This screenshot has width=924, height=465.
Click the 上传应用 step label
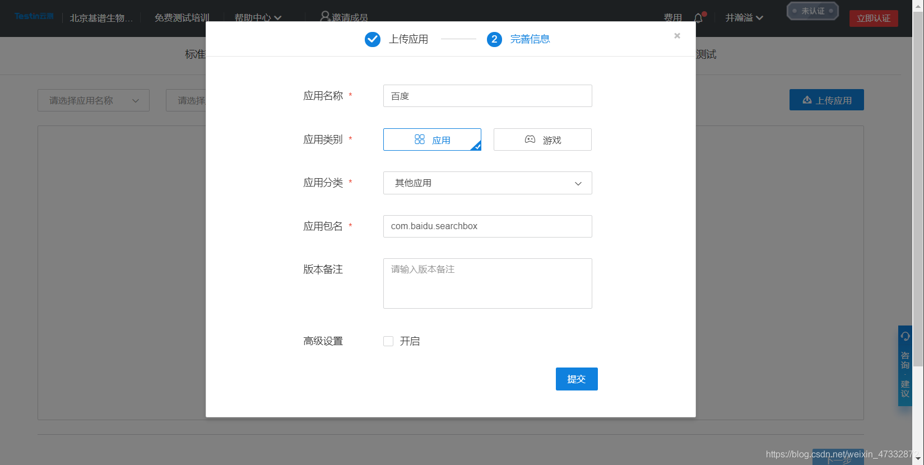[x=408, y=39]
